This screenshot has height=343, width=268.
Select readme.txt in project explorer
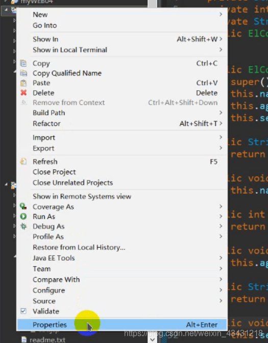pyautogui.click(x=47, y=340)
